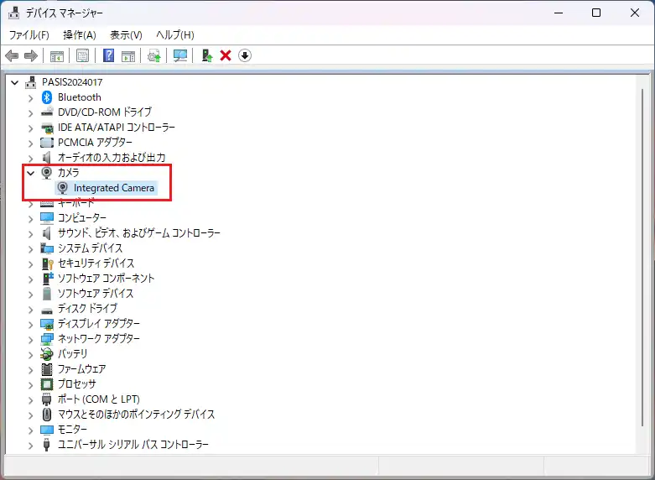Expand the システム デバイス category
The height and width of the screenshot is (480, 655).
click(x=30, y=248)
